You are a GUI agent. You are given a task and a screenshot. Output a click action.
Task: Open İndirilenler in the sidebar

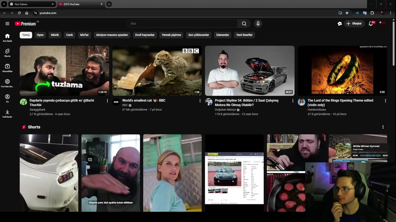pos(7,113)
